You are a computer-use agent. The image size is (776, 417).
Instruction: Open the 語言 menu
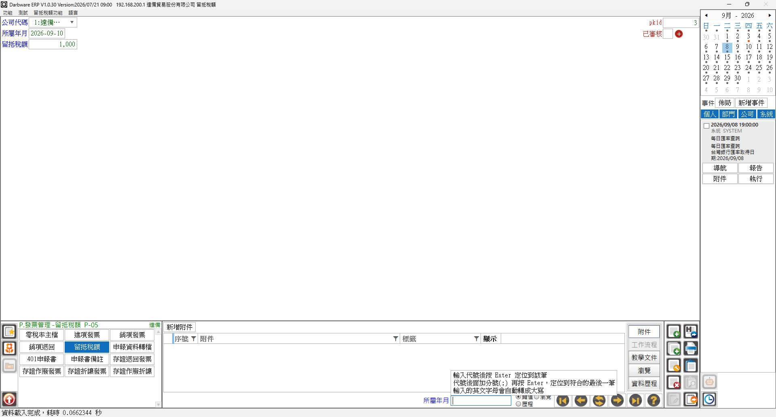click(73, 13)
